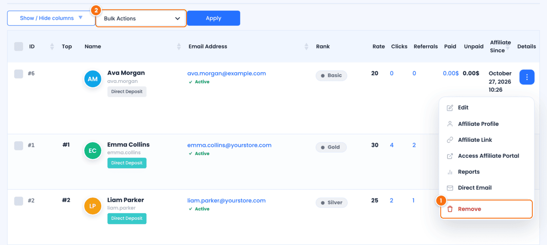Click the username emma.collins under name
The width and height of the screenshot is (547, 245).
(x=124, y=153)
